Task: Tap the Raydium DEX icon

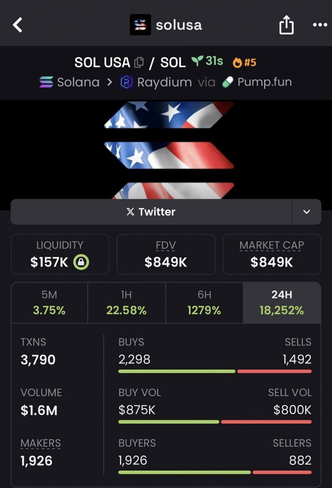Action: click(126, 82)
